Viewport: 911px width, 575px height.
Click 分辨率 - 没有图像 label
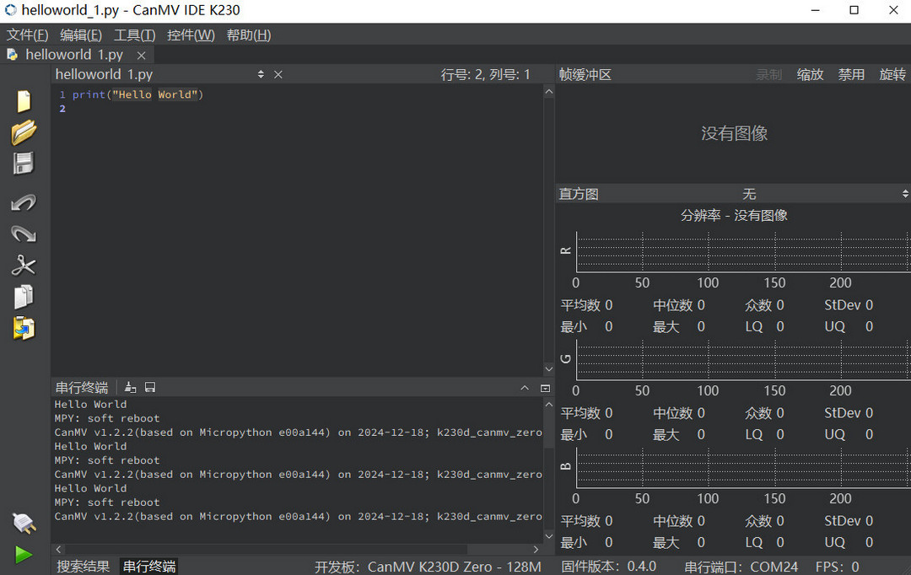coord(734,216)
